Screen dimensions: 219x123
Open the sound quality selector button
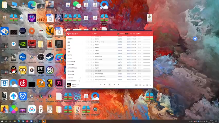(x=136, y=85)
